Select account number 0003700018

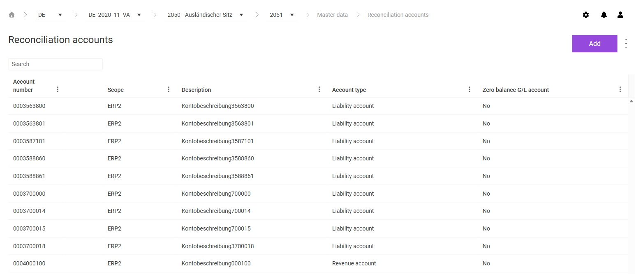pos(29,246)
